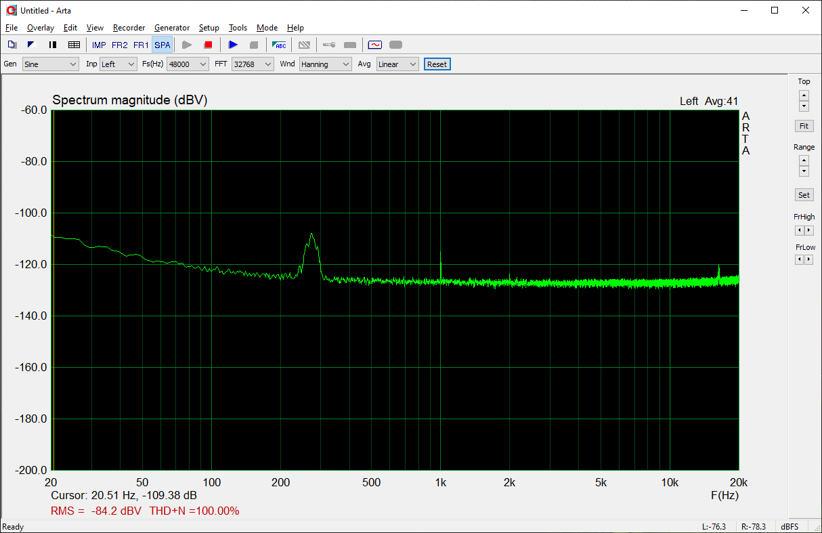Click the bar graph toolbar icon
Screen dimensions: 822x533
53,45
